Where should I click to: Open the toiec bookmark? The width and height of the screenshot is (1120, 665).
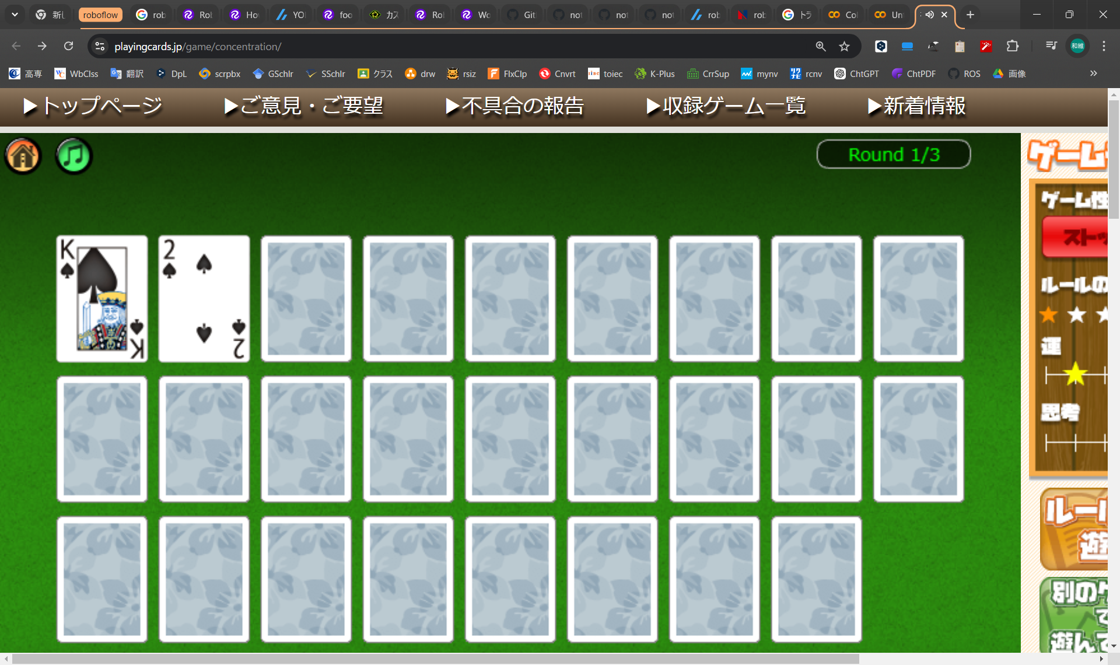(605, 73)
